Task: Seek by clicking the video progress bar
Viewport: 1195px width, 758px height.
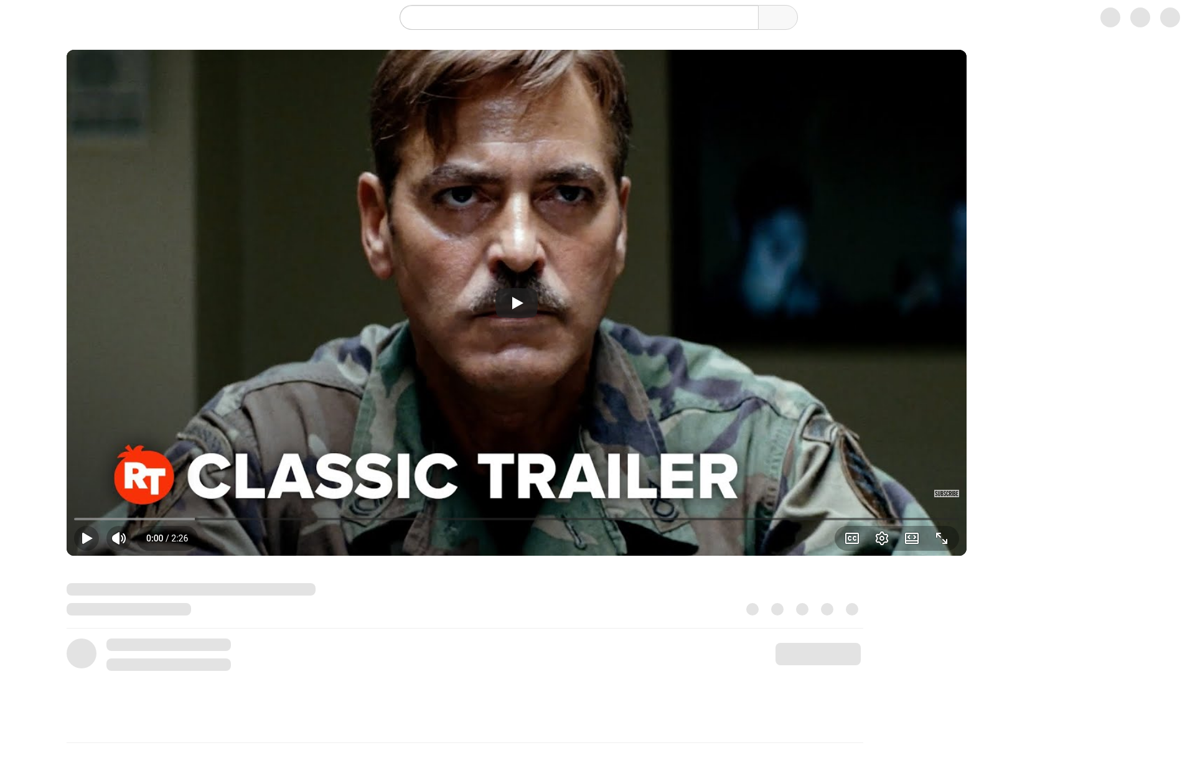Action: pyautogui.click(x=517, y=518)
